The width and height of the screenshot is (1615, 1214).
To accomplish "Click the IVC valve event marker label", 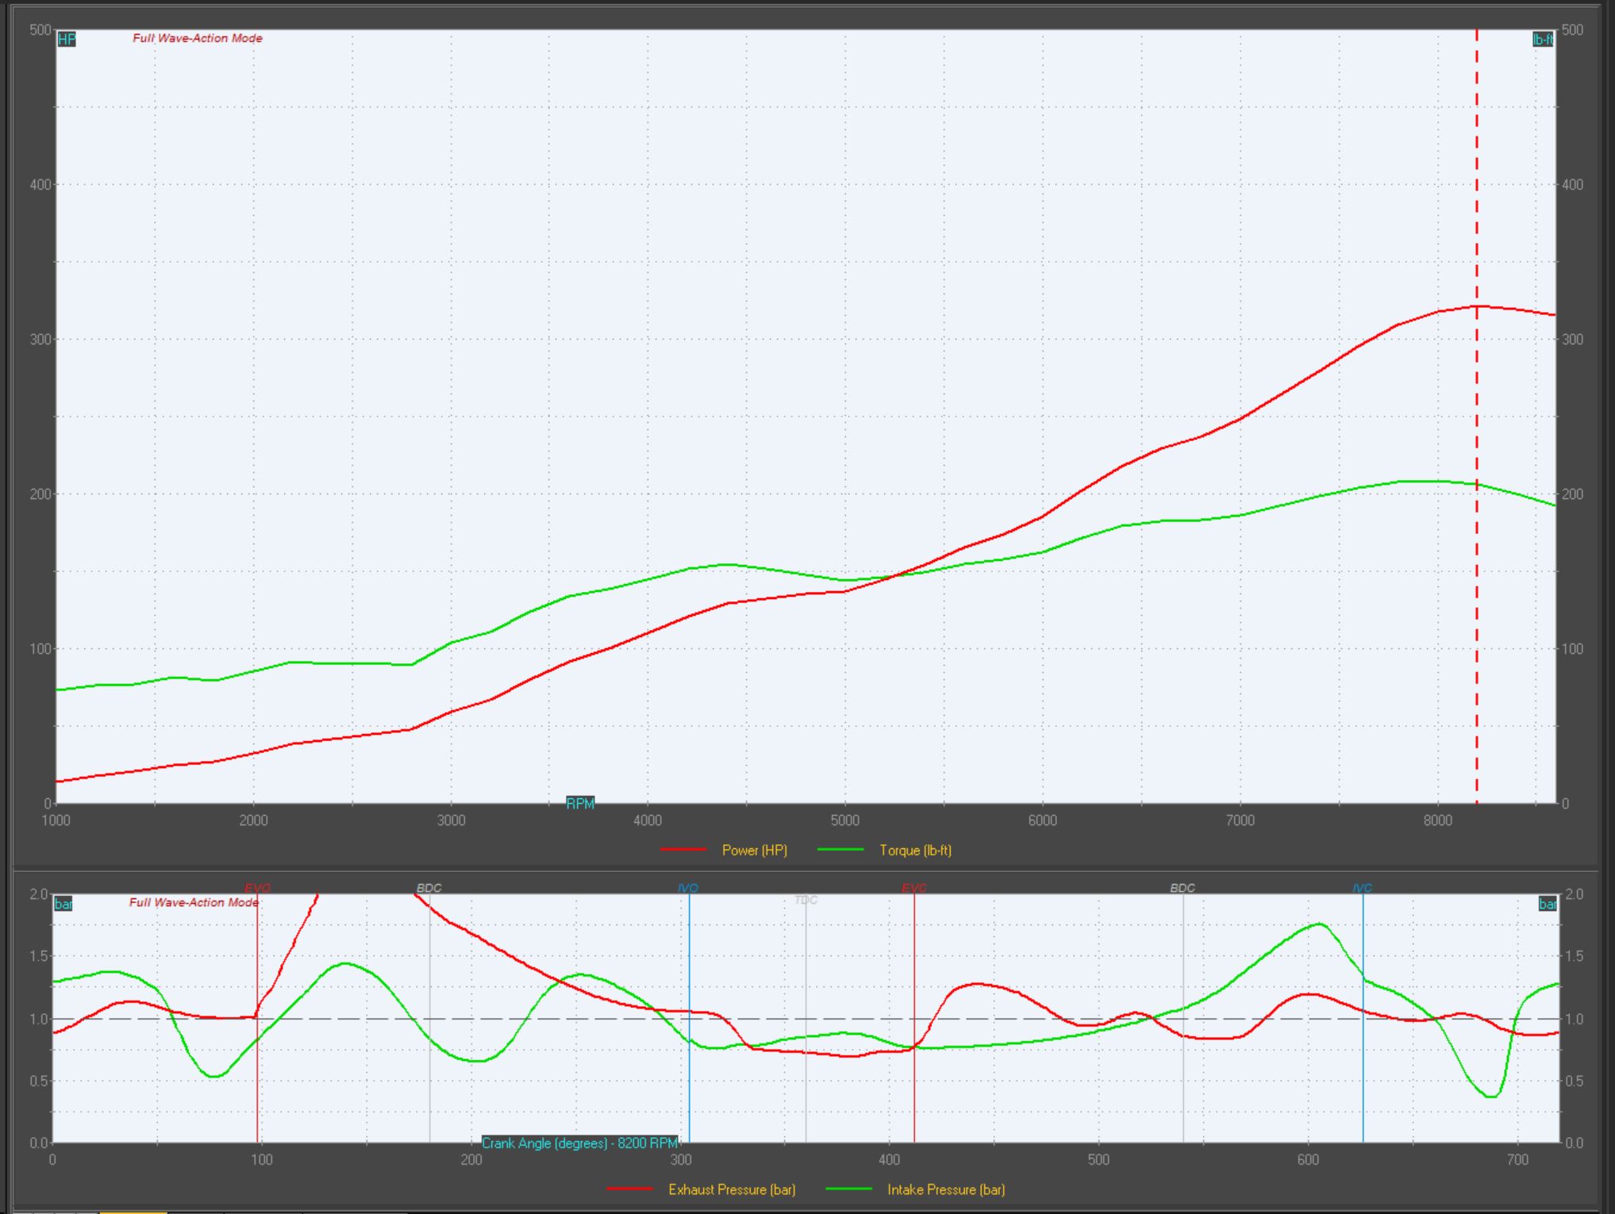I will point(1362,888).
